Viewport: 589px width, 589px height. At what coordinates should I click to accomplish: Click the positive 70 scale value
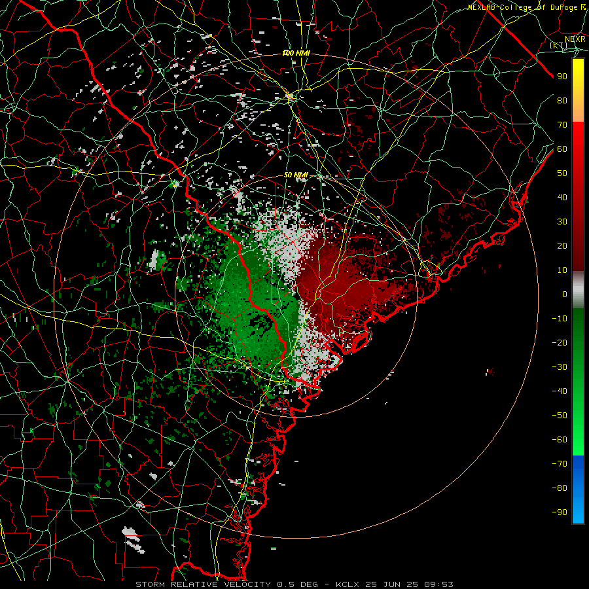[562, 125]
